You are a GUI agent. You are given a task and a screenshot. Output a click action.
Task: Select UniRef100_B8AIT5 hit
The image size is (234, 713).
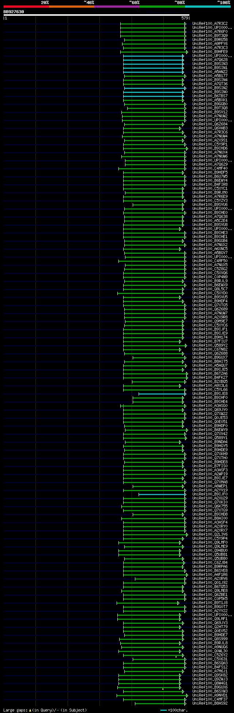210,362
